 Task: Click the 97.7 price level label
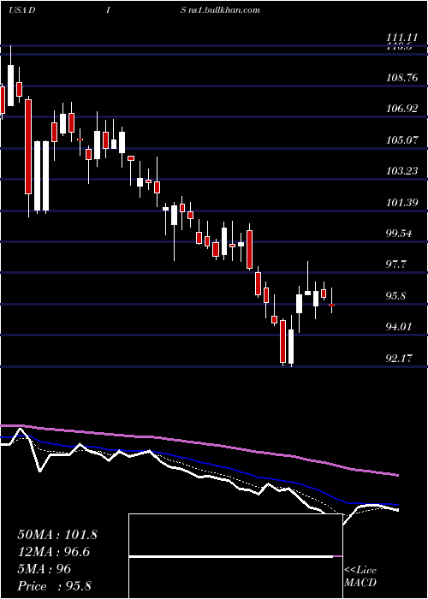pos(395,264)
